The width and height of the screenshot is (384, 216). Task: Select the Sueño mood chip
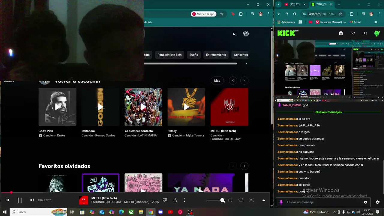[194, 55]
